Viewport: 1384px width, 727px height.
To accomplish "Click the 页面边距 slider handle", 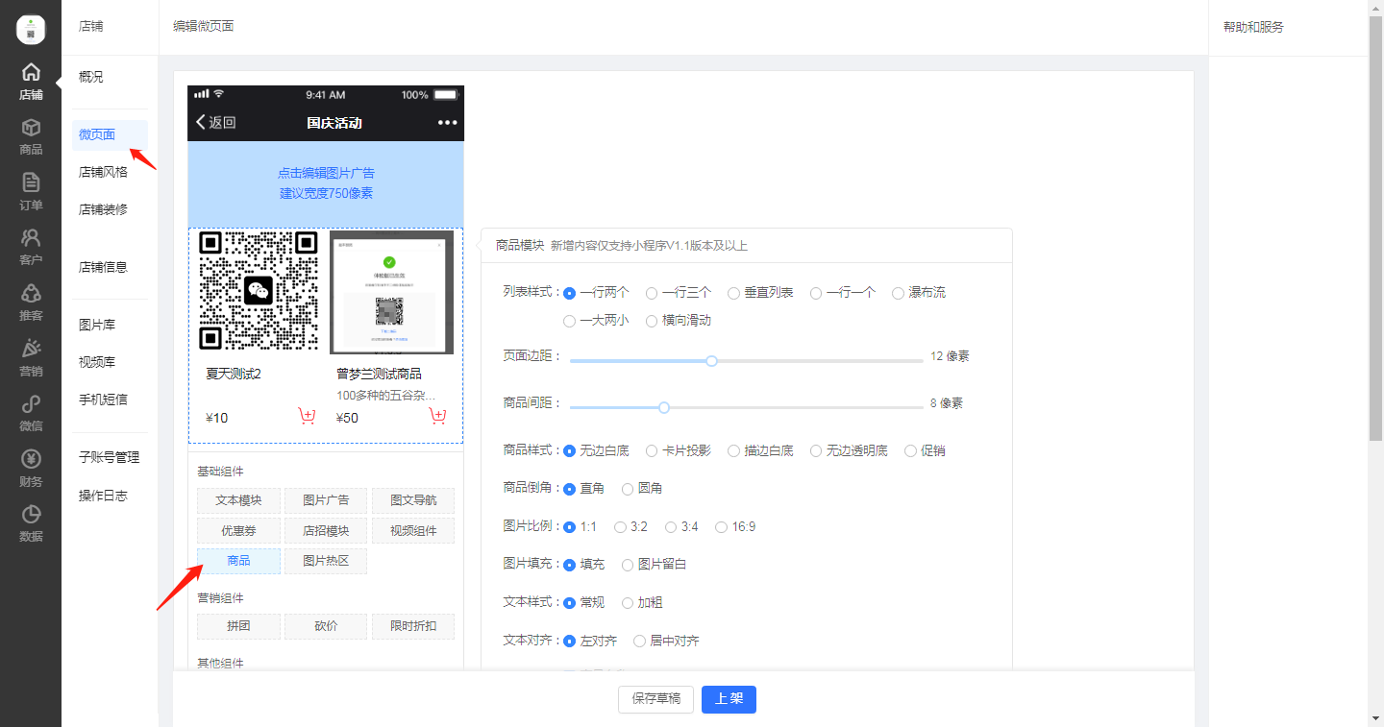I will (x=711, y=361).
